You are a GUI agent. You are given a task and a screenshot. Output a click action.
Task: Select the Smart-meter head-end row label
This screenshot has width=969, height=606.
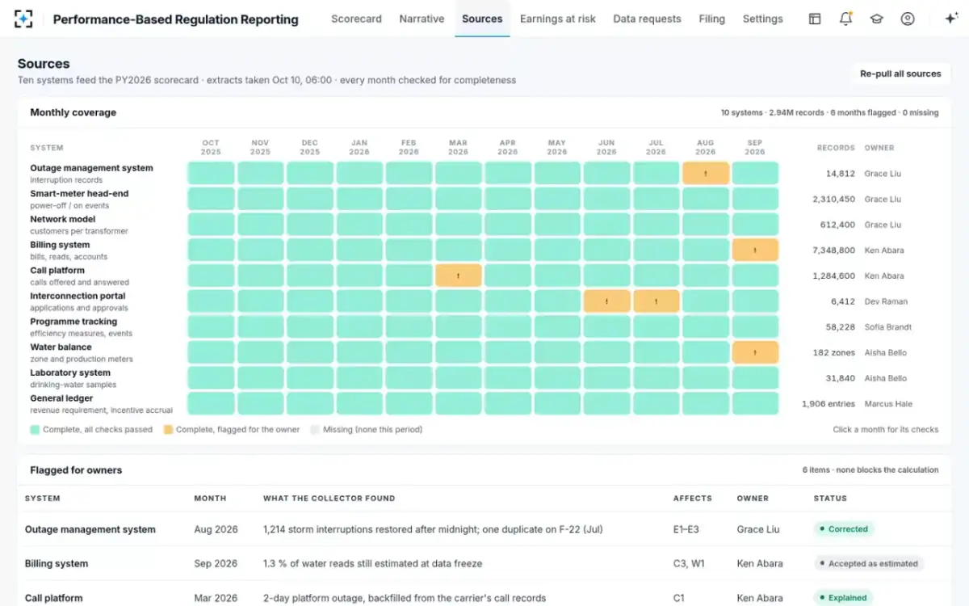[79, 194]
